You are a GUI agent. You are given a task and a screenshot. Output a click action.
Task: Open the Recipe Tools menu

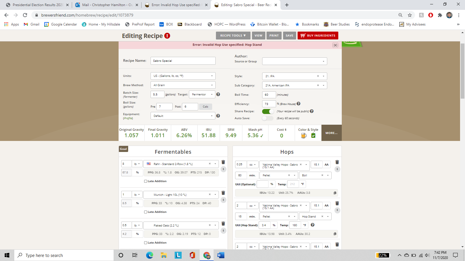click(x=233, y=36)
